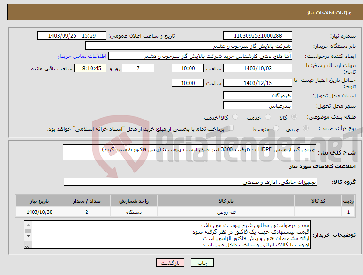Select the کالا/خدمت radio button

(x=235, y=117)
